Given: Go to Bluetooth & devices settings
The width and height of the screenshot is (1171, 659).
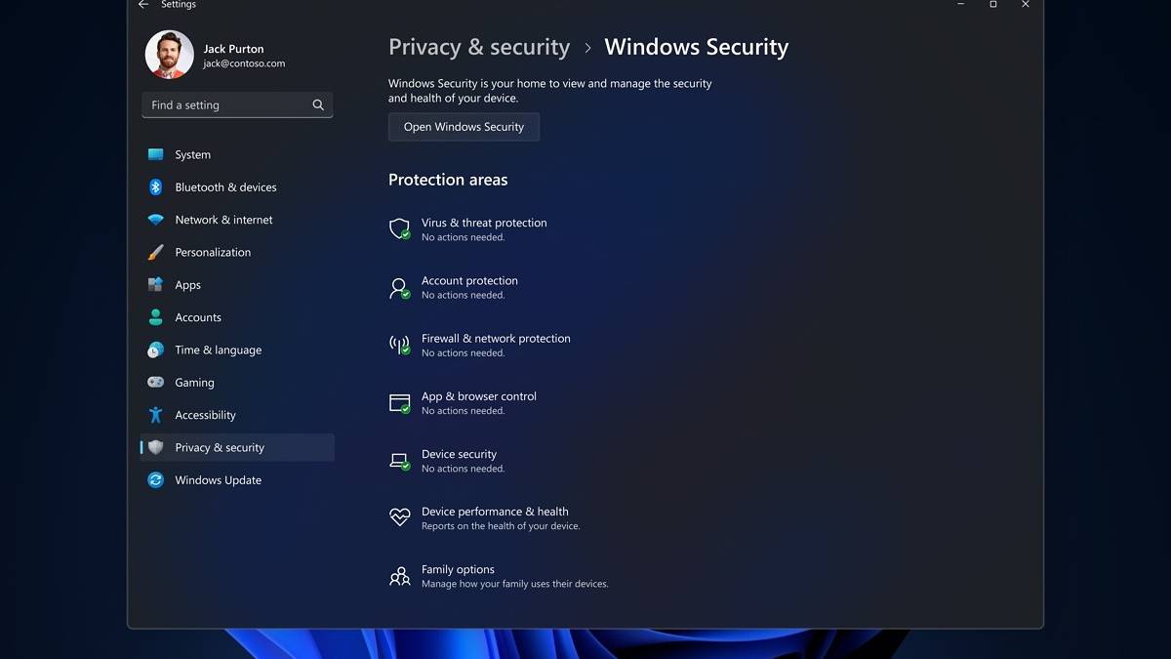Looking at the screenshot, I should point(237,187).
